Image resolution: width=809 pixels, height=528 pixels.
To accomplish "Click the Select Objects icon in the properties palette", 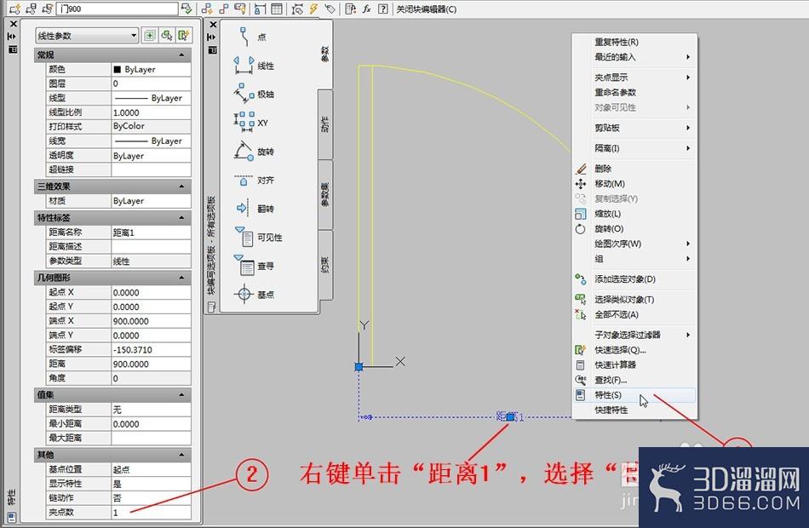I will (x=167, y=35).
